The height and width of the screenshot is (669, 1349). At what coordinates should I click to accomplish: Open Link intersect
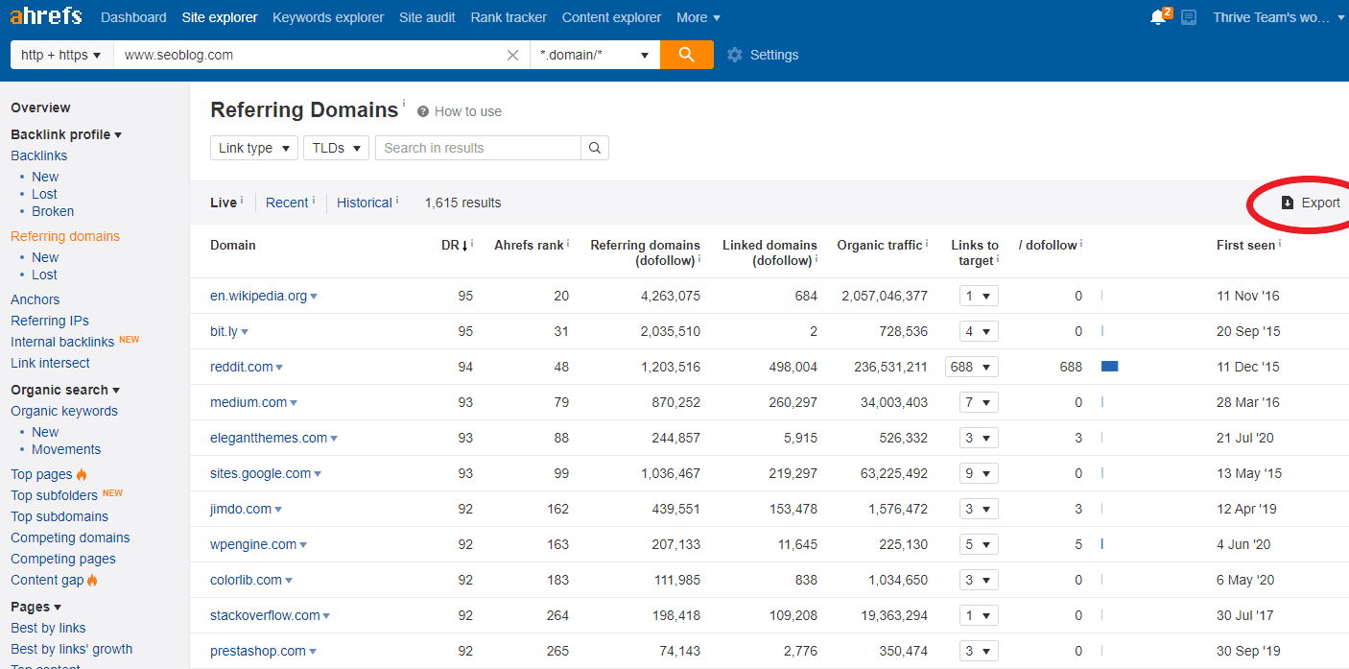pyautogui.click(x=50, y=363)
